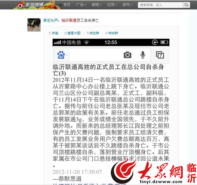Screen dimensions: 197x185
Task: Go to the 首页 home tab
Action: tap(67, 5)
